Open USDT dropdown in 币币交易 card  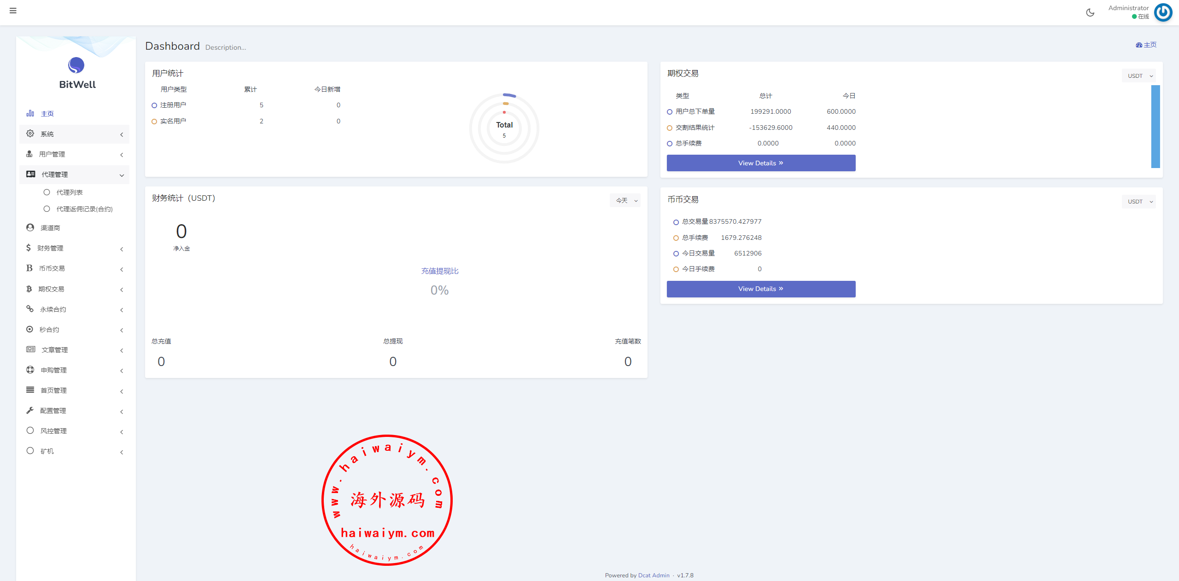pyautogui.click(x=1138, y=202)
